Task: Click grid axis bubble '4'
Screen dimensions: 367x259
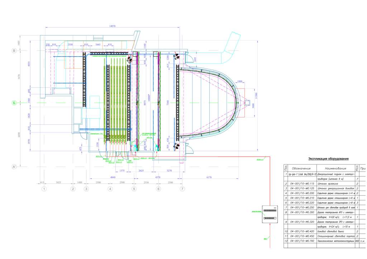Action: [110, 189]
